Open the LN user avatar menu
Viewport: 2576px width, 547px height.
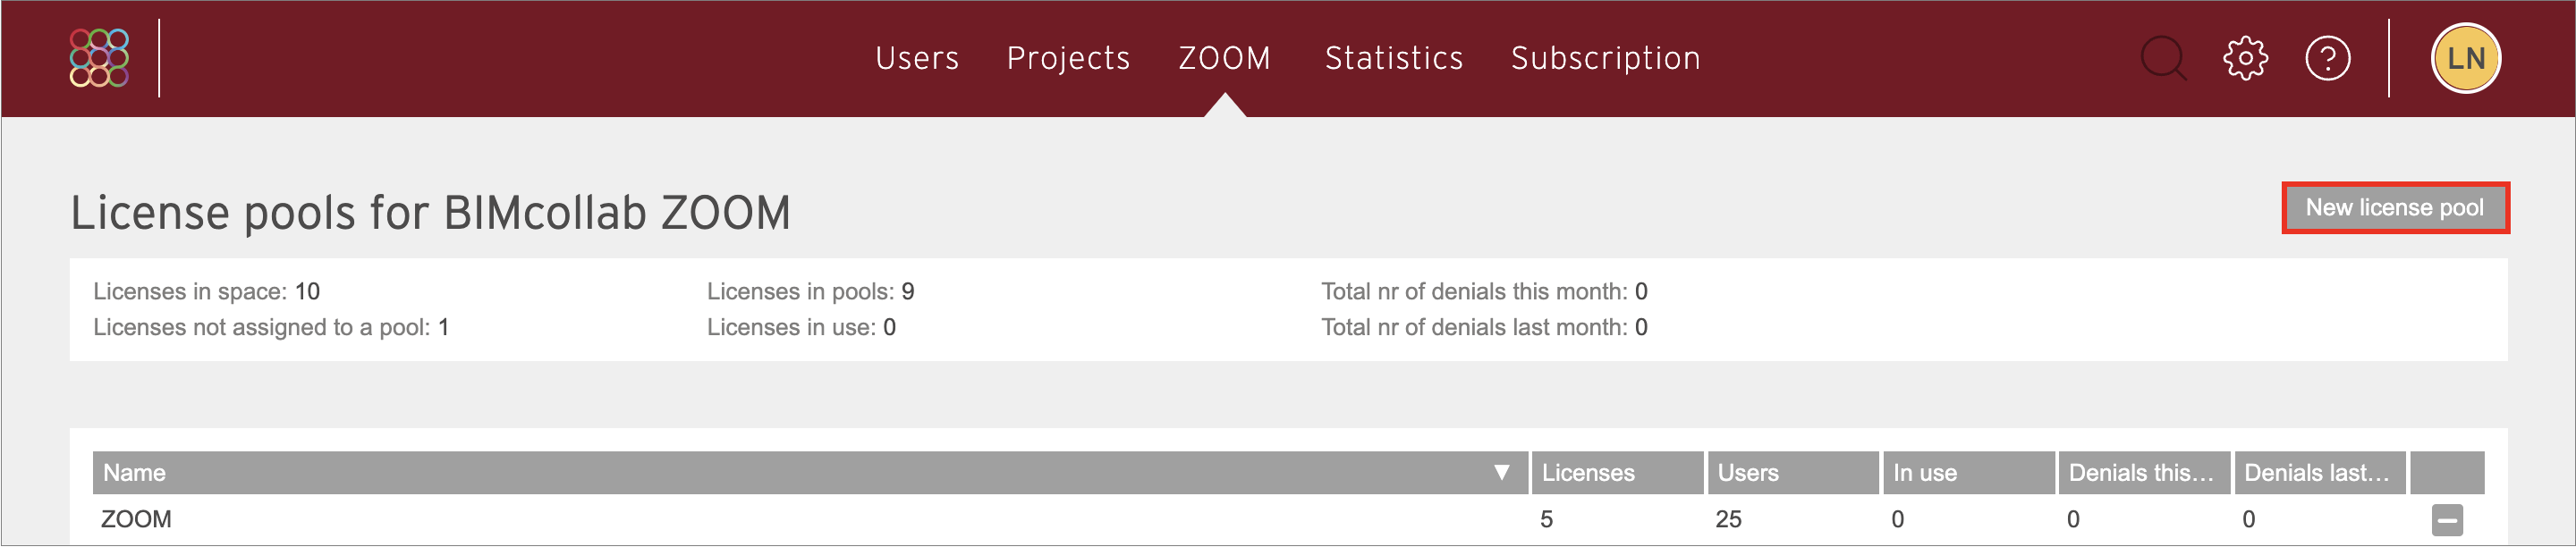pos(2465,58)
